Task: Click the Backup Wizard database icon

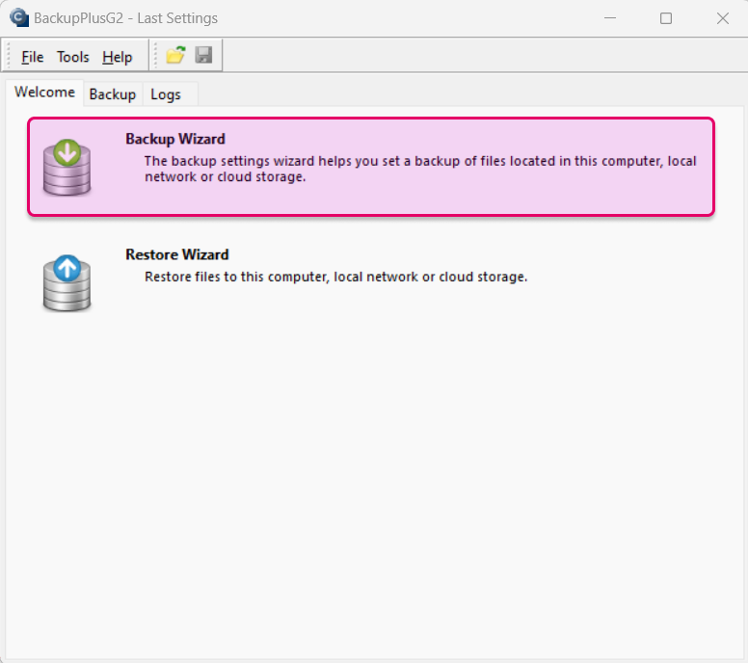Action: pyautogui.click(x=67, y=168)
